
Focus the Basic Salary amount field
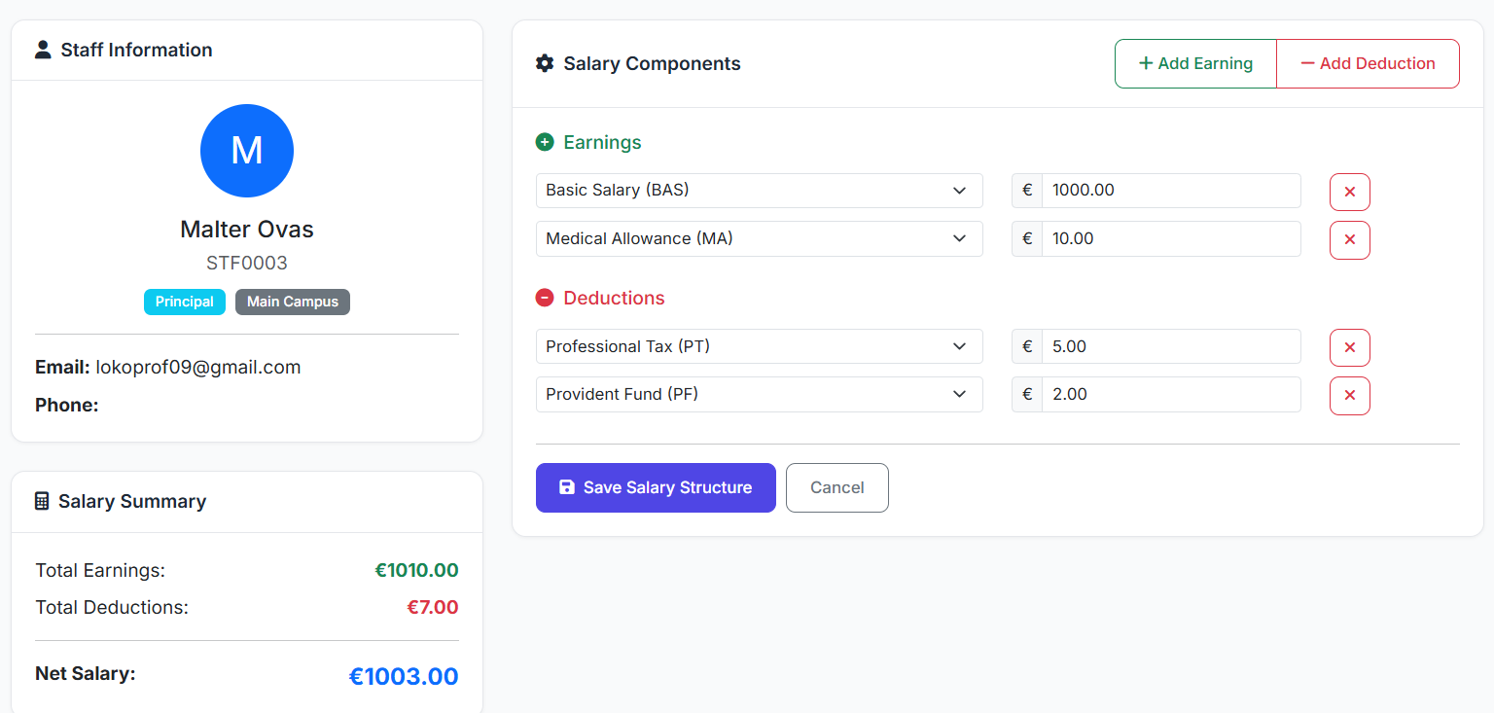click(x=1170, y=191)
